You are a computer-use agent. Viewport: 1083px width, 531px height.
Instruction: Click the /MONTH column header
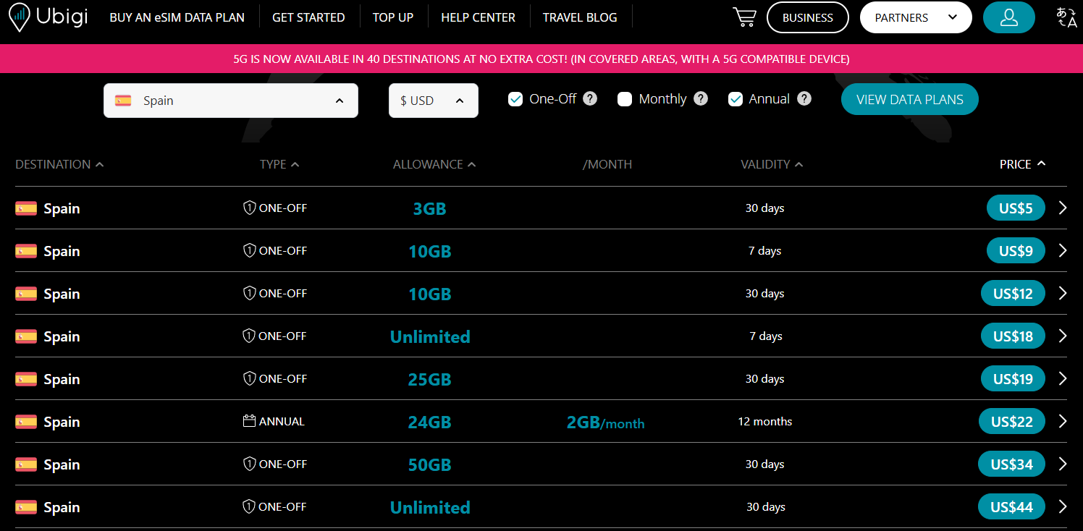[607, 164]
